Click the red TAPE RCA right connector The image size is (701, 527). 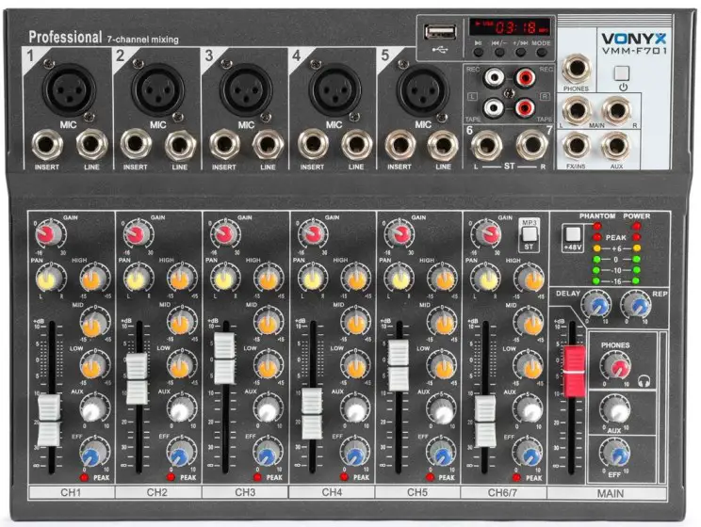coord(525,107)
